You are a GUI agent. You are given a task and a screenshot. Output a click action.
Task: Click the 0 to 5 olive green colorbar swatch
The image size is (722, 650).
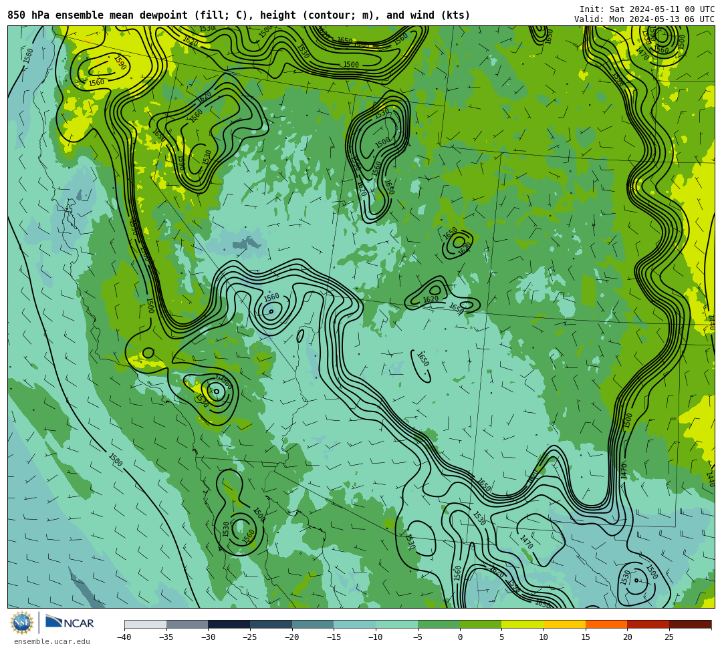(x=481, y=625)
